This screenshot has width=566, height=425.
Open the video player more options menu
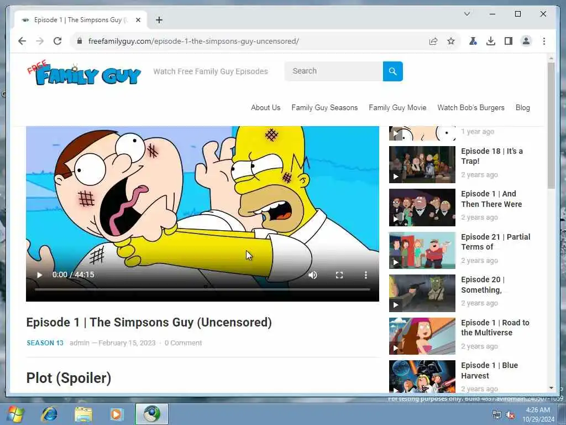(x=366, y=275)
